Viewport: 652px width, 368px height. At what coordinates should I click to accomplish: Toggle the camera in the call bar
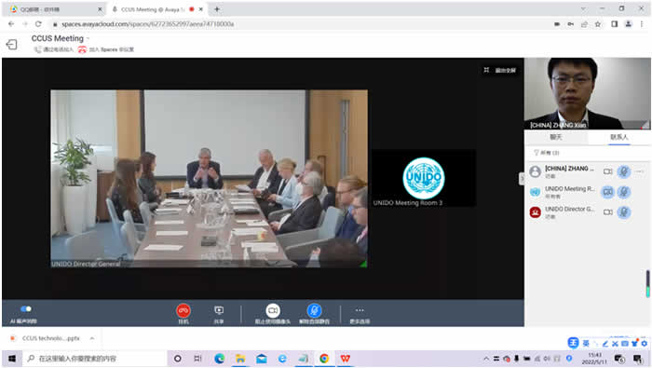point(273,310)
